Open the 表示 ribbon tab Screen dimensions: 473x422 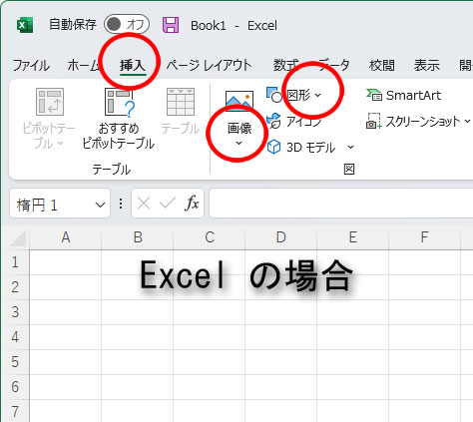coord(427,65)
